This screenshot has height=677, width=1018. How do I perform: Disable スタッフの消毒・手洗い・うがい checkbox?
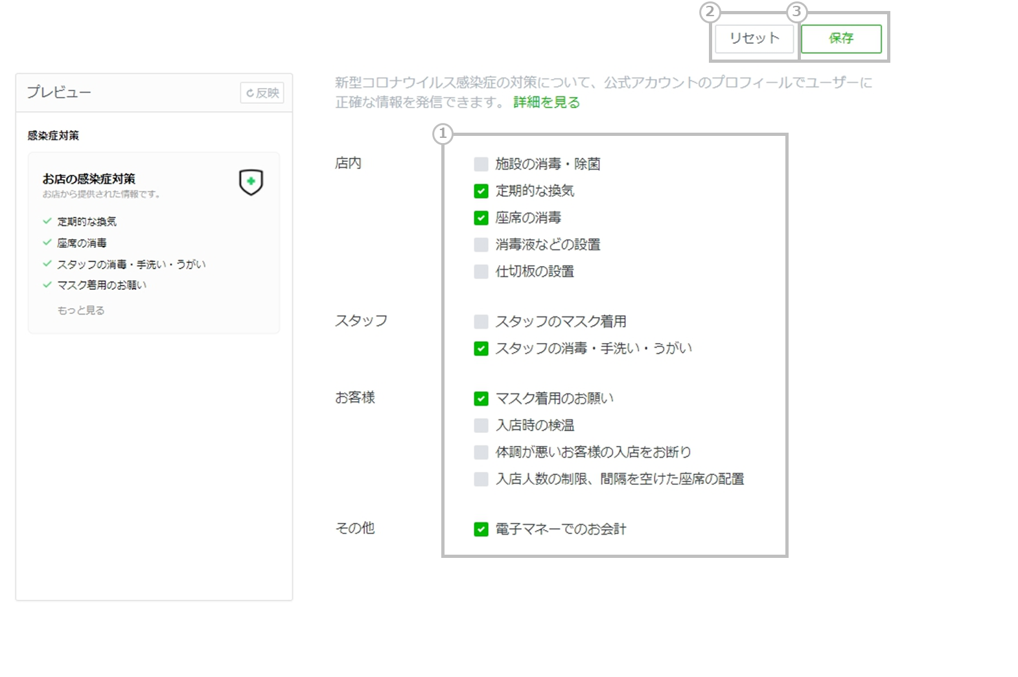click(481, 349)
